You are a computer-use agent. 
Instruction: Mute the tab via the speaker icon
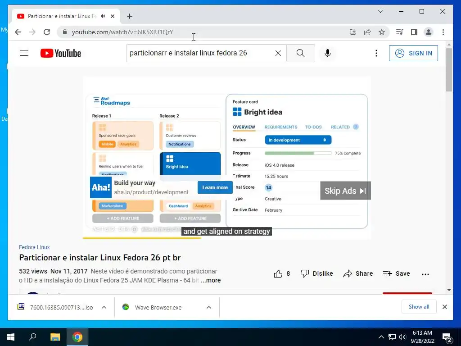pyautogui.click(x=103, y=16)
